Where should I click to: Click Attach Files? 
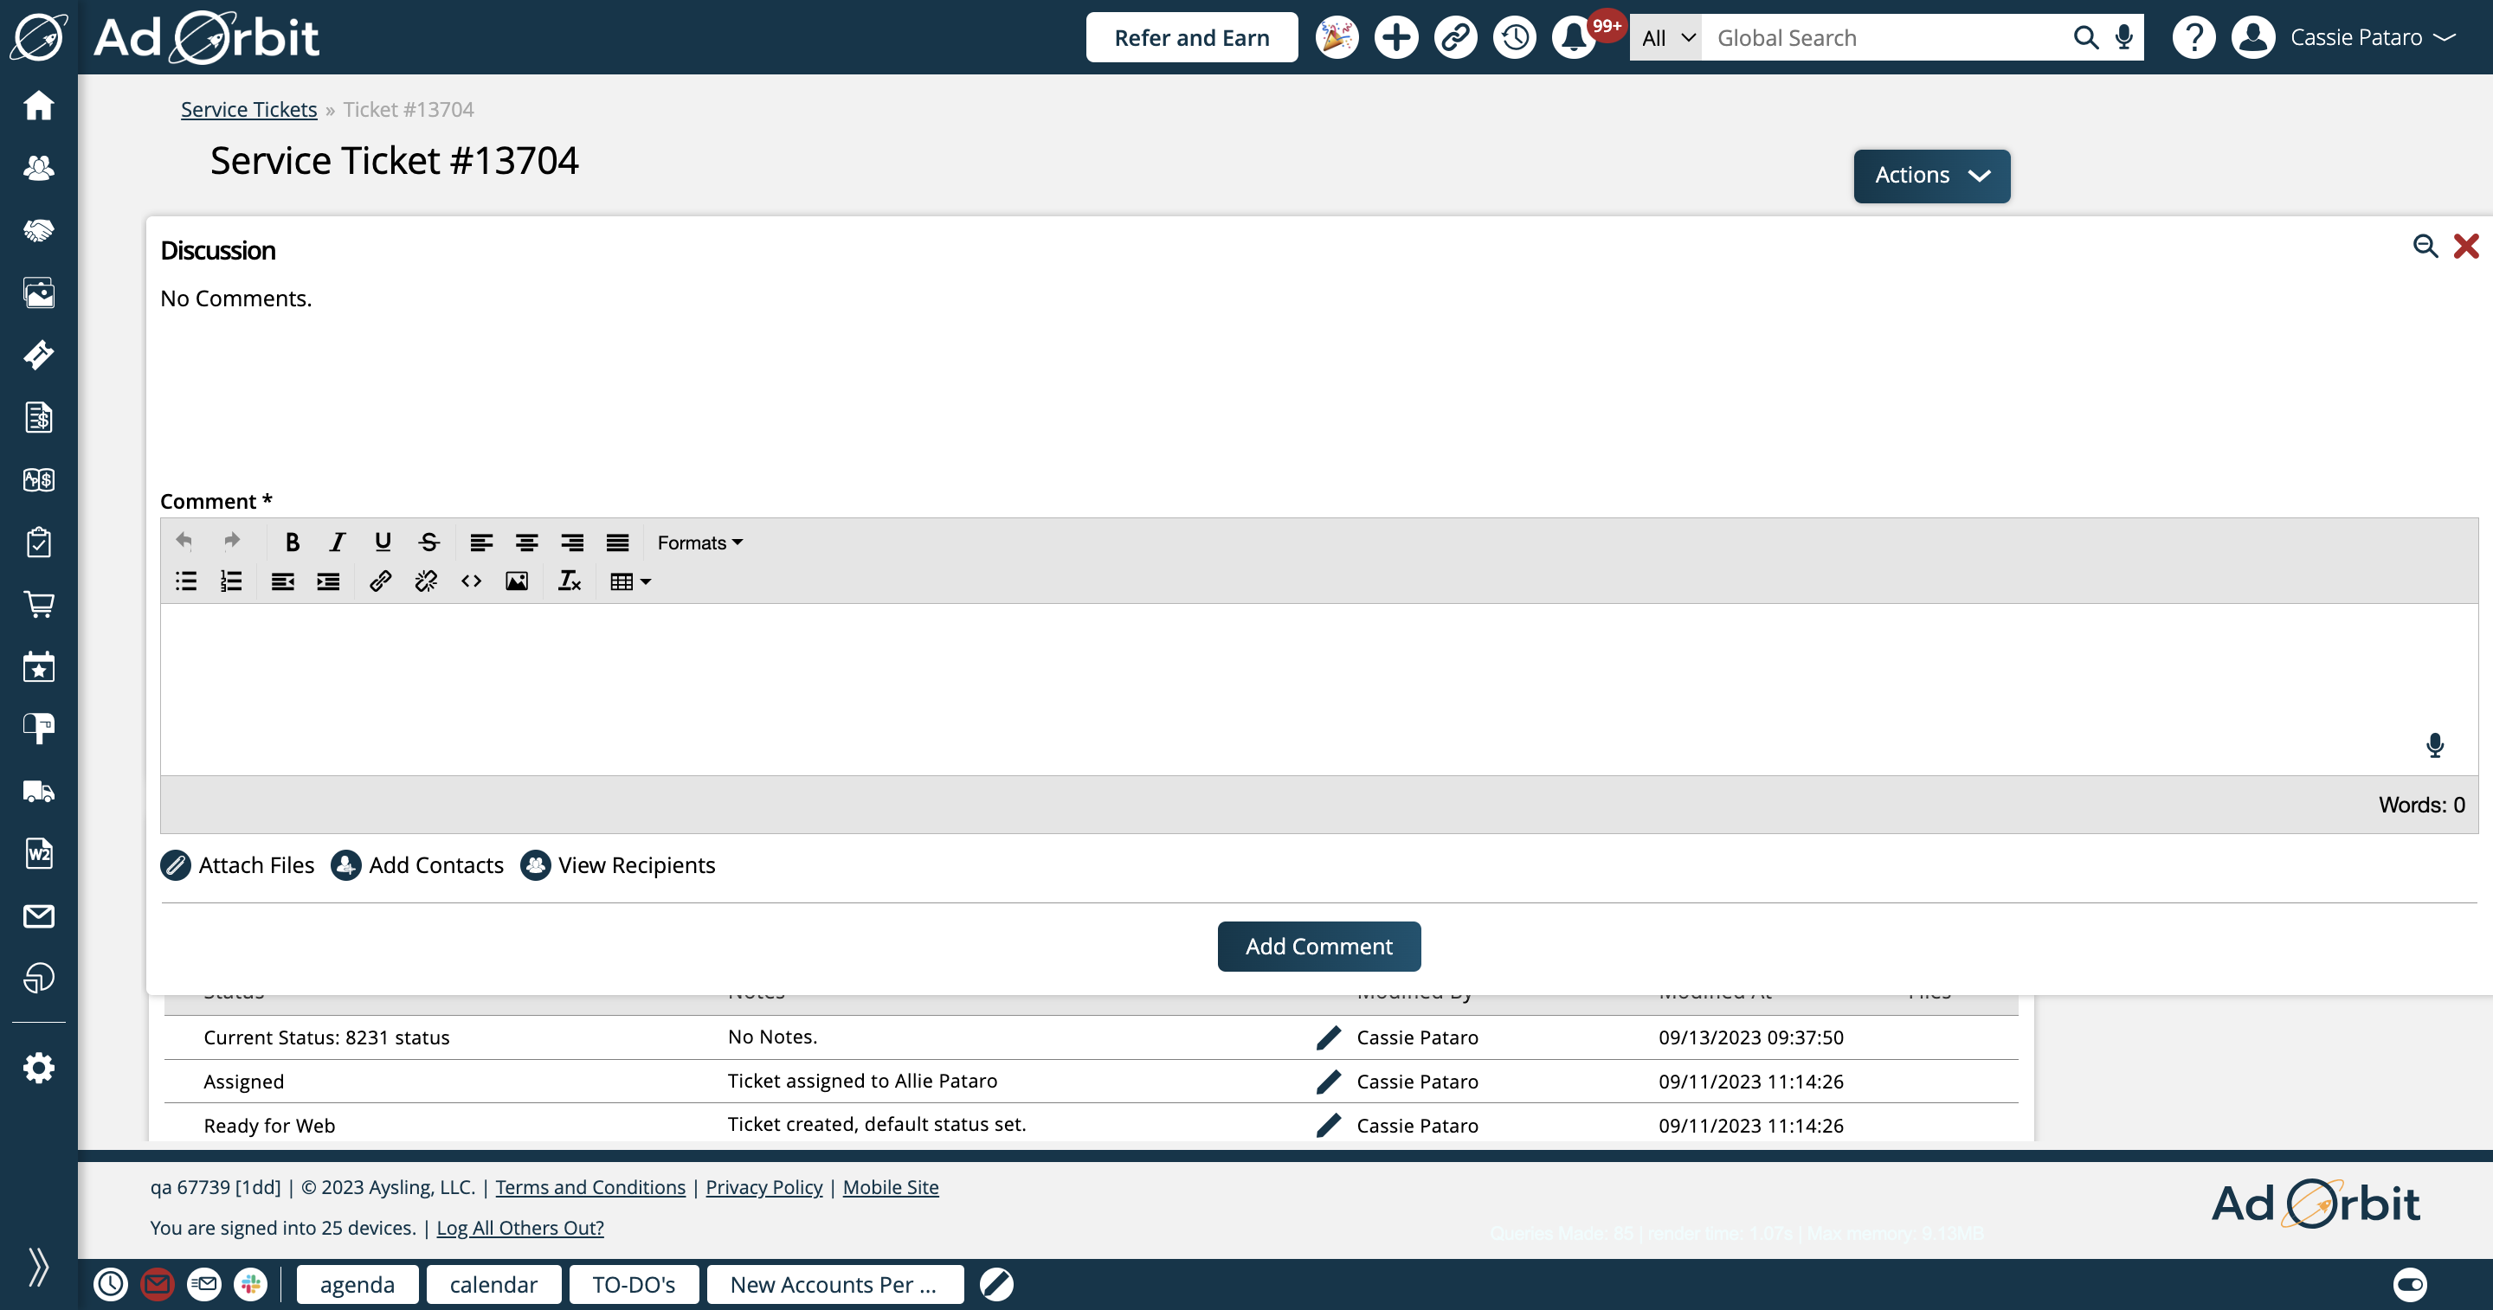coord(237,865)
